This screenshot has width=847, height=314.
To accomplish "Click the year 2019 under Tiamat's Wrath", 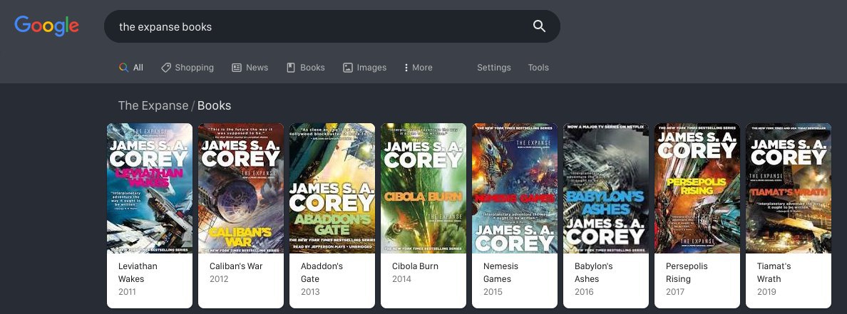I will (766, 292).
